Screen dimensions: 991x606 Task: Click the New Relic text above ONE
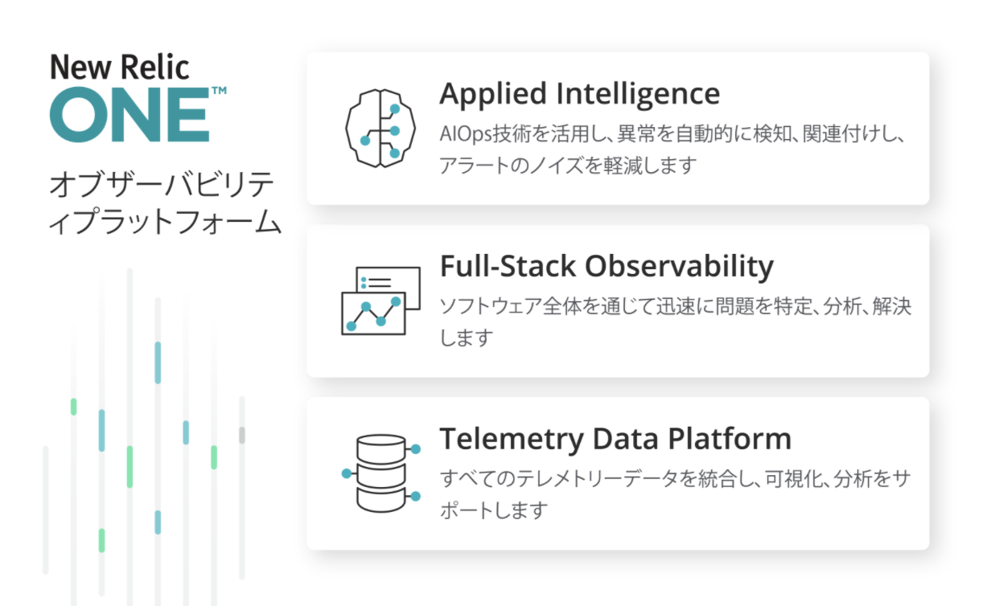point(120,67)
